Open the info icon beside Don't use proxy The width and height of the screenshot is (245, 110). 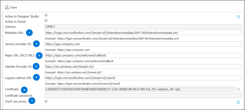pyautogui.click(x=238, y=102)
